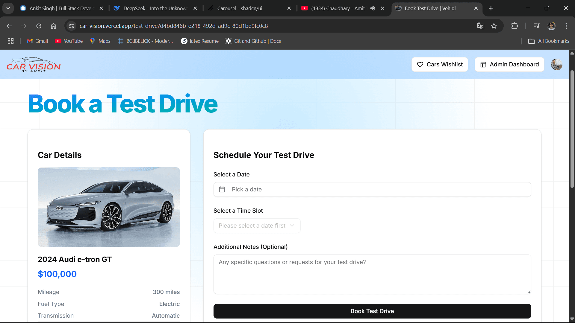The width and height of the screenshot is (575, 323).
Task: Focus the Additional Notes text area
Action: (x=372, y=274)
